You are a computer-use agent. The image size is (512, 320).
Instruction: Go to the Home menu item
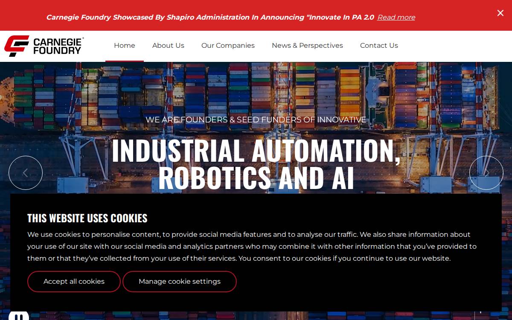pos(125,46)
